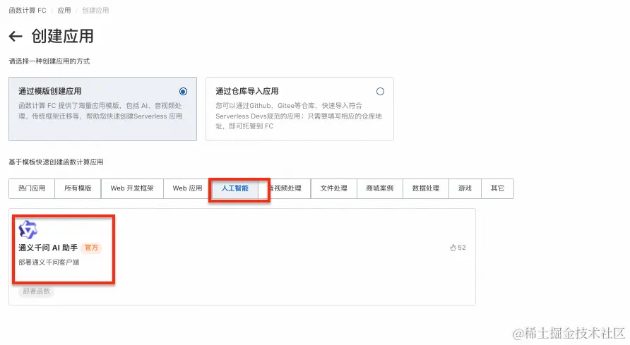Click the 应用 breadcrumb link

pyautogui.click(x=64, y=11)
